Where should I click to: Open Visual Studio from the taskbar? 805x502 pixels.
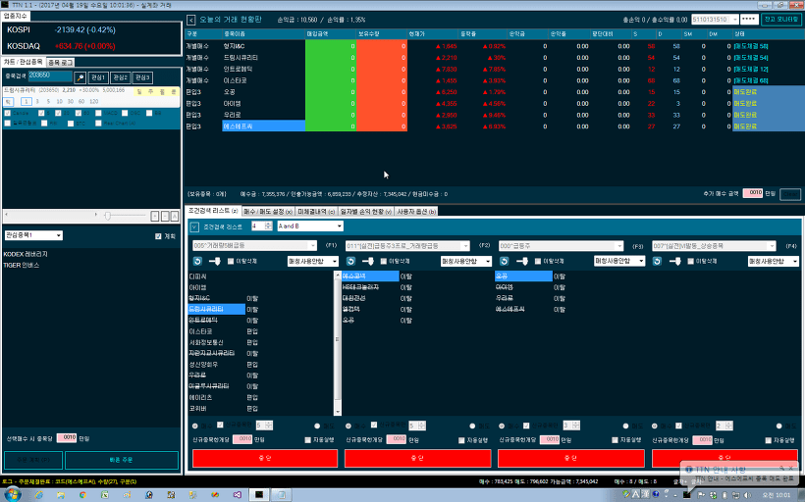[237, 495]
